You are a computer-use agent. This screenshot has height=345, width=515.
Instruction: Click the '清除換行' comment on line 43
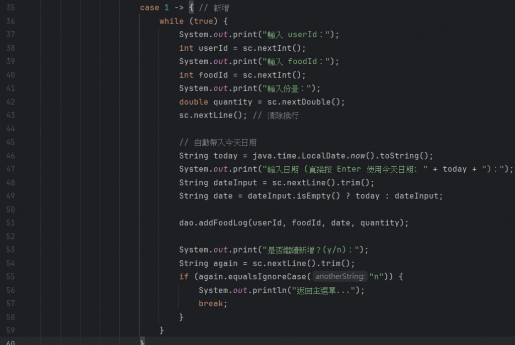point(283,116)
